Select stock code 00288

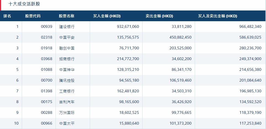click(x=47, y=112)
